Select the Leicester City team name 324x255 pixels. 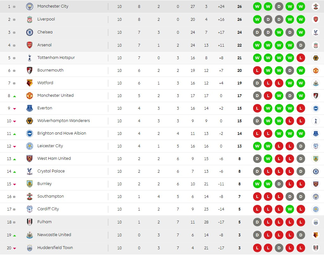50,146
